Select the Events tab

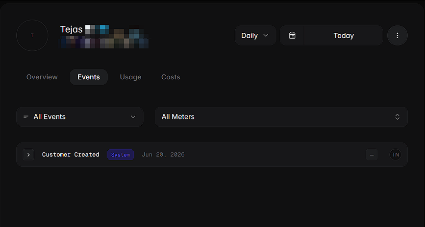coord(89,77)
